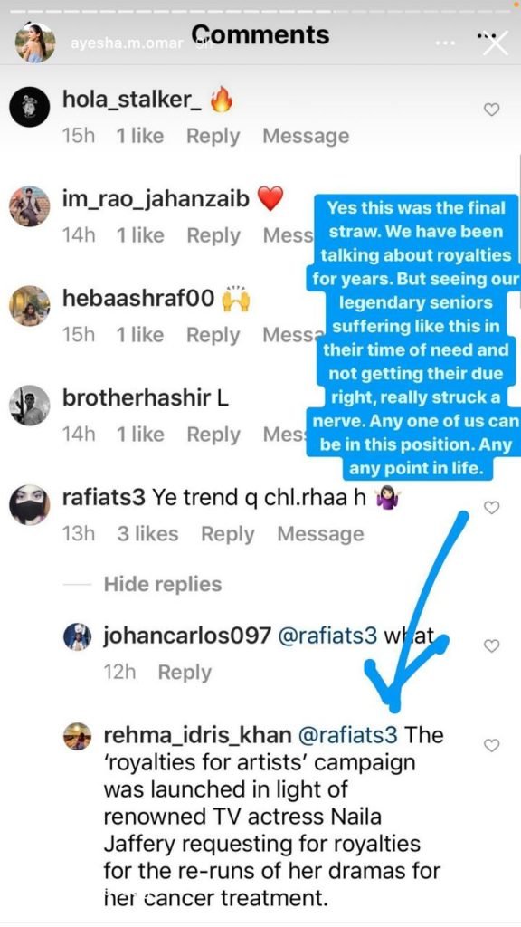Tap brotherhashir's profile avatar

[30, 405]
